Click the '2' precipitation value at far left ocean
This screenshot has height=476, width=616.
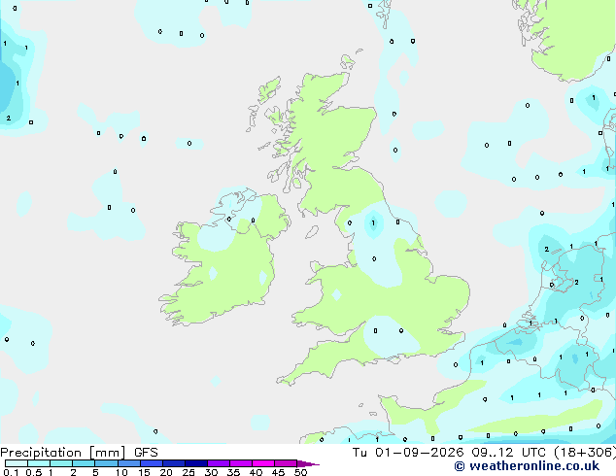tap(8, 118)
